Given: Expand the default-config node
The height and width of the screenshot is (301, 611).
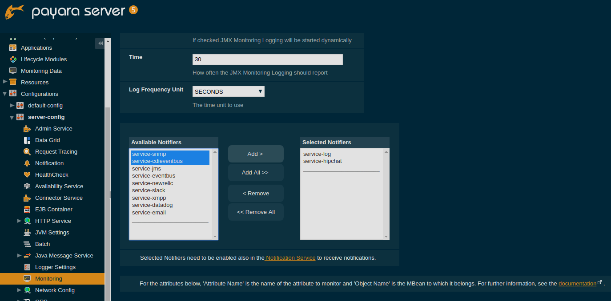Looking at the screenshot, I should point(12,105).
